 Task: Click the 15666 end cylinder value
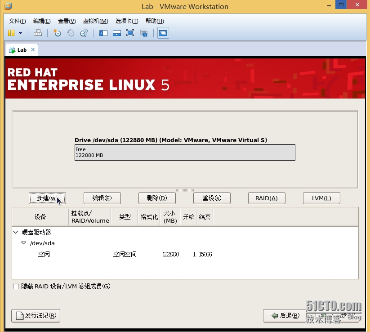pyautogui.click(x=205, y=254)
